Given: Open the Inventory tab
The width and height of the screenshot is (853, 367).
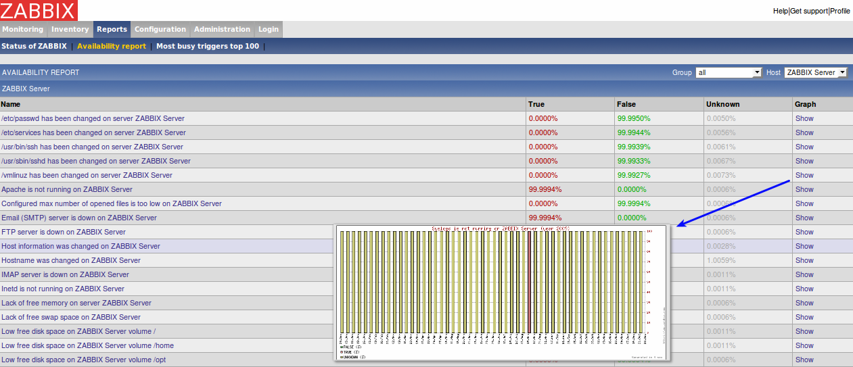Looking at the screenshot, I should coord(70,30).
